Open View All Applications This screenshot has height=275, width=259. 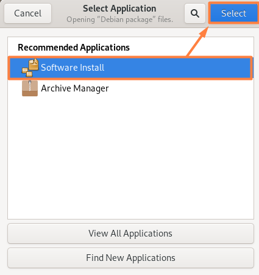click(130, 234)
